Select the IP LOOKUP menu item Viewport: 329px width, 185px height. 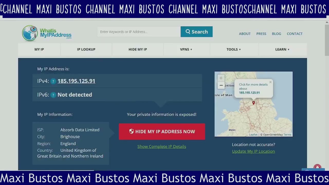click(86, 49)
